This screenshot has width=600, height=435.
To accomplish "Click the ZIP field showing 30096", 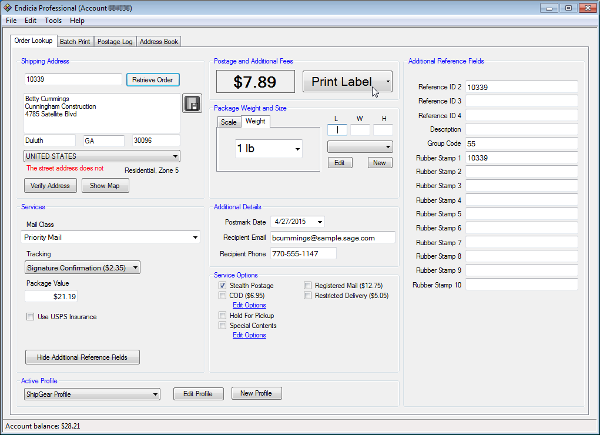I will point(156,140).
